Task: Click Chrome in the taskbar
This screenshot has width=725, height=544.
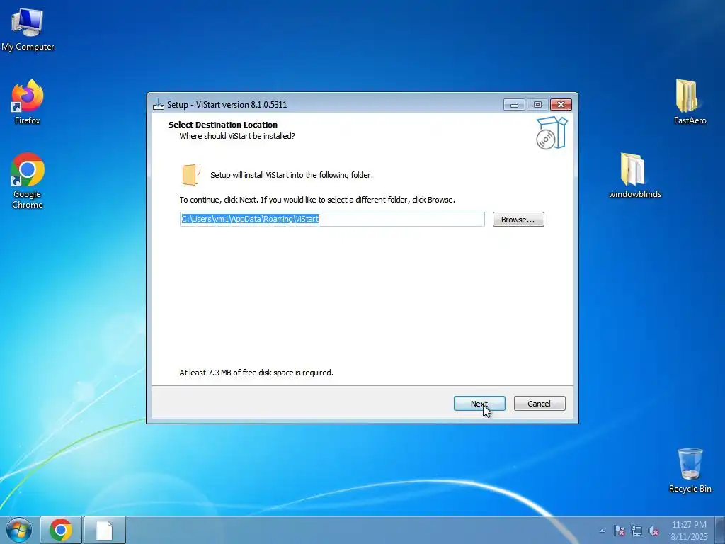Action: [61, 530]
